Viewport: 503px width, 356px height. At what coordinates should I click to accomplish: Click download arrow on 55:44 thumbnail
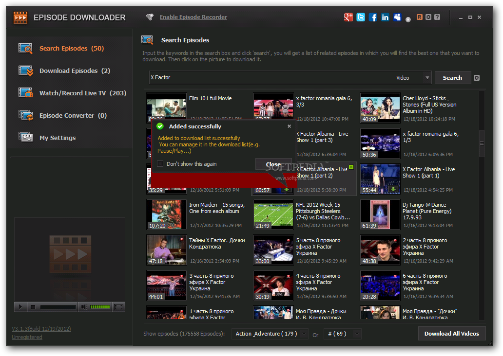coord(393,189)
